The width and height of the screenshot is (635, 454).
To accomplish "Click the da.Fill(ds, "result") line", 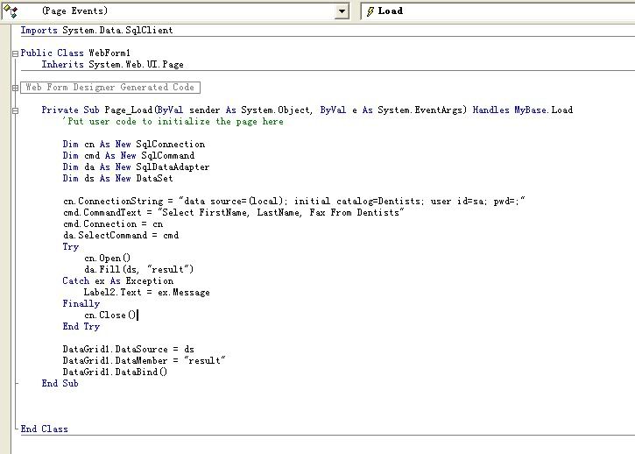I will (139, 269).
